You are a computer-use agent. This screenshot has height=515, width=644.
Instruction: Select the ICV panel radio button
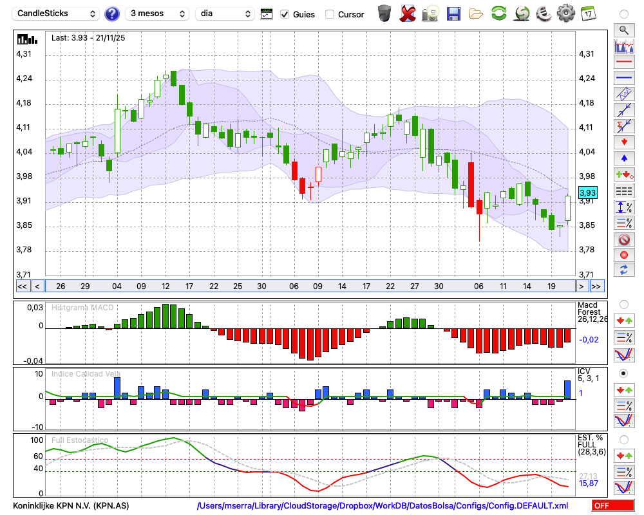tap(624, 373)
